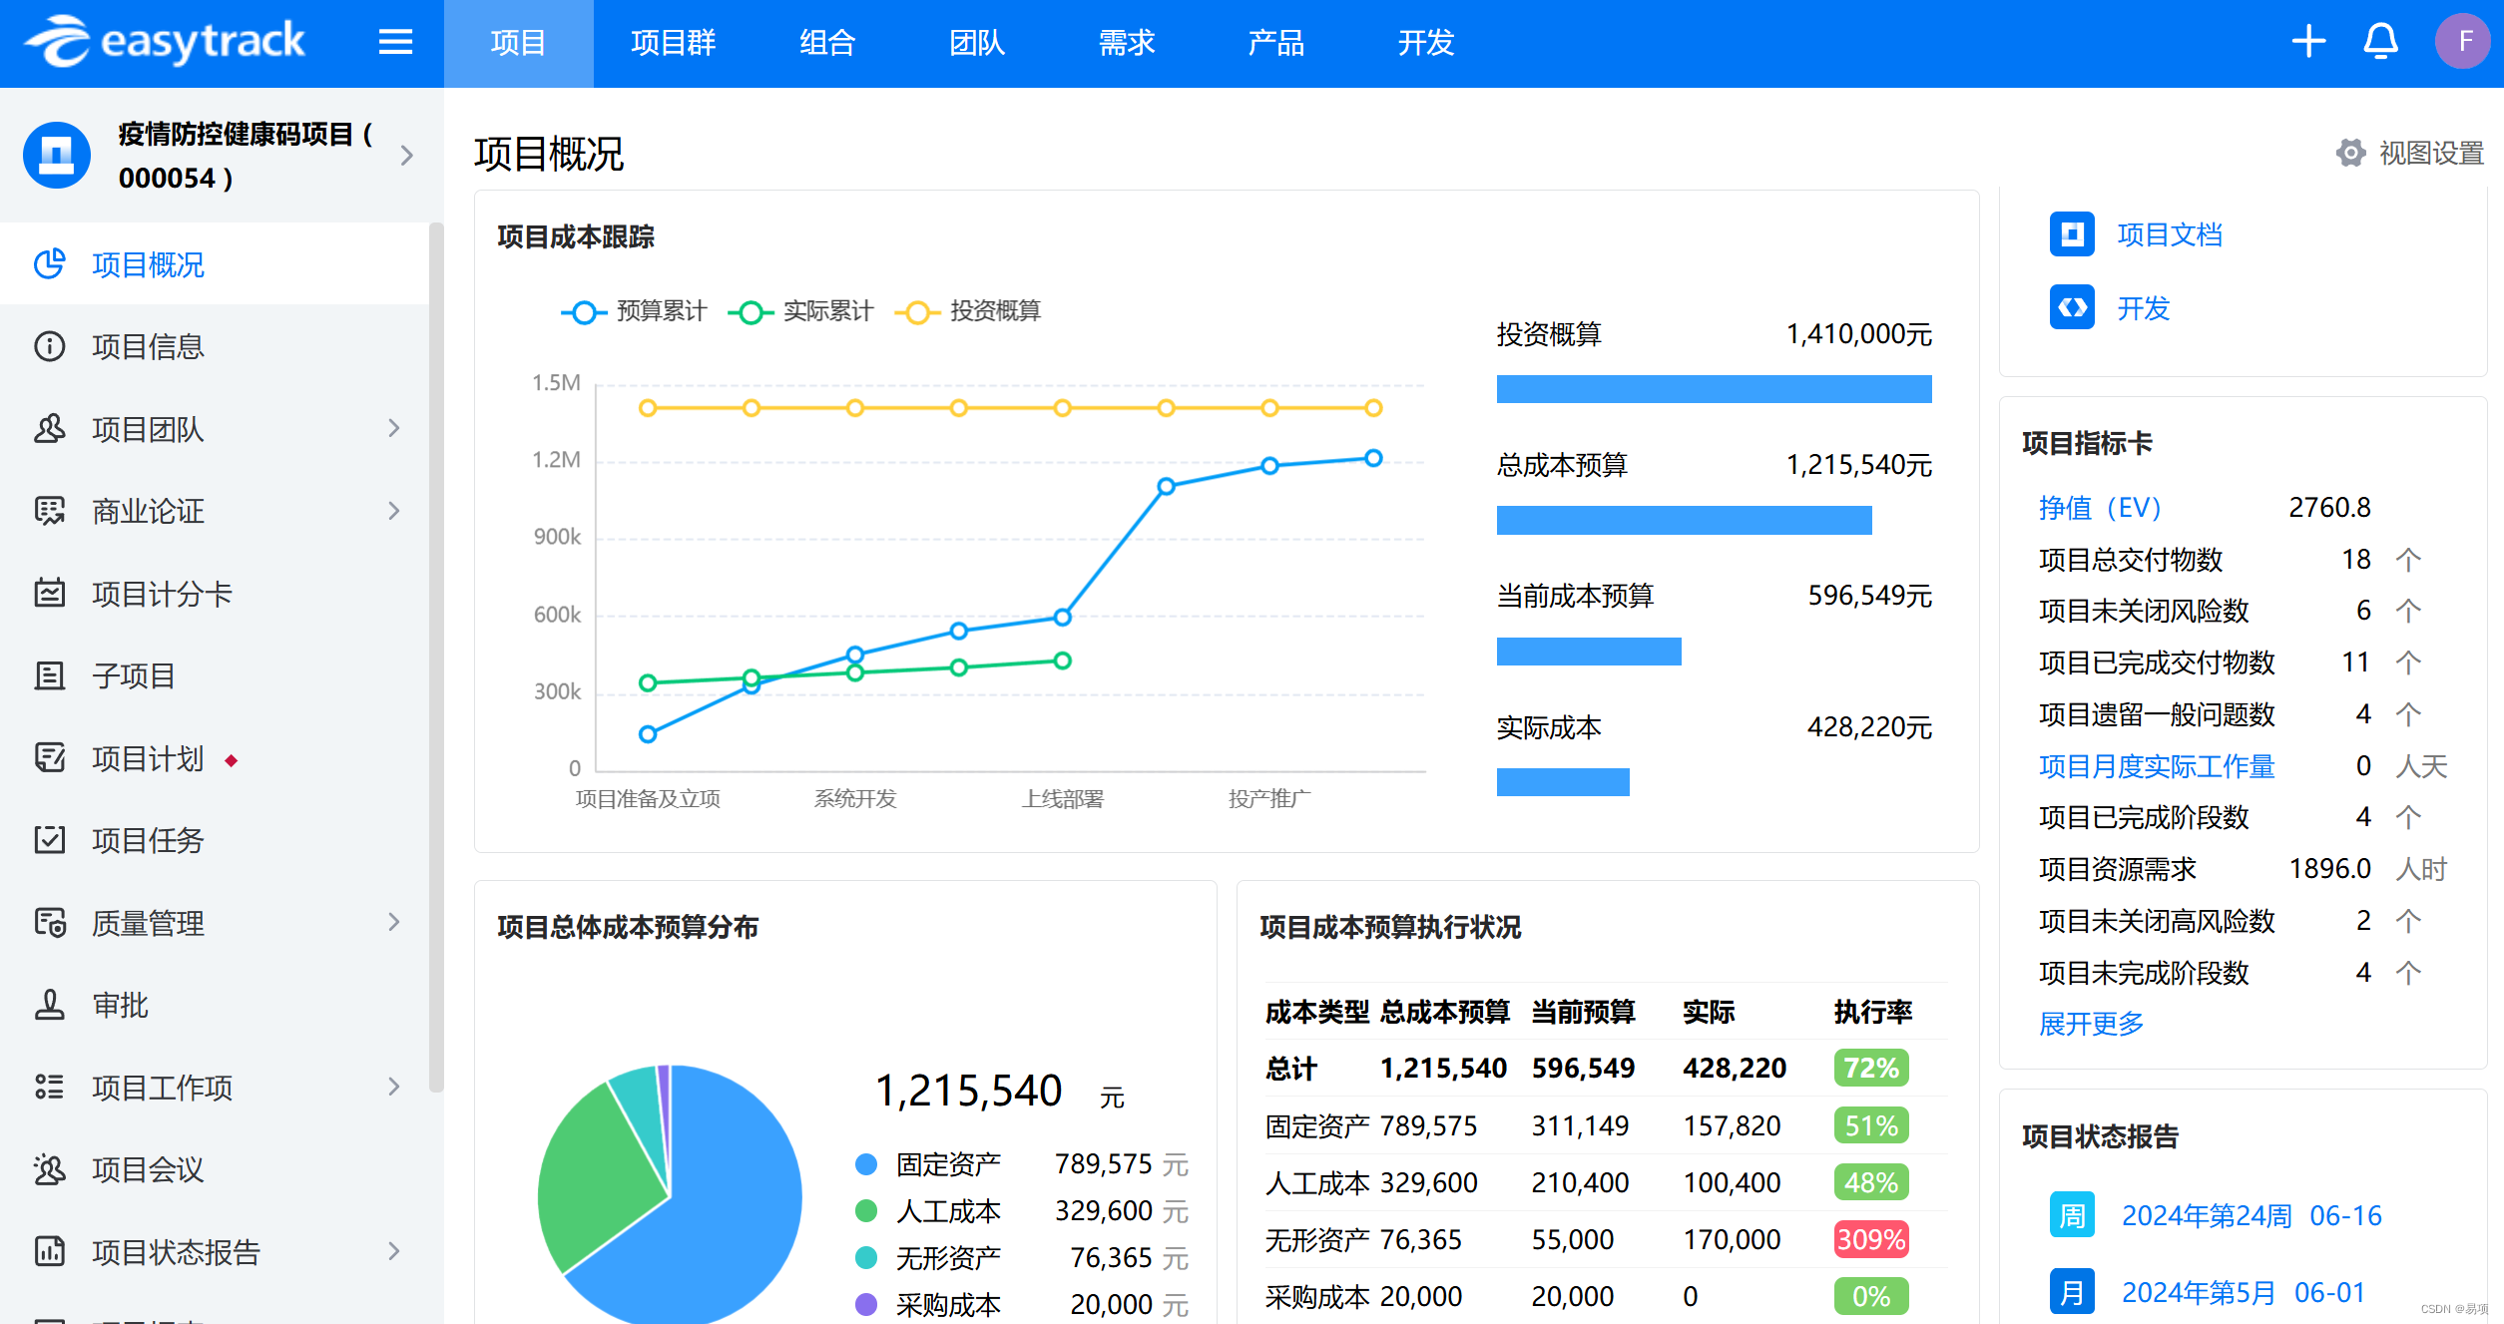
Task: Open 项目任务 in the sidebar
Action: (x=148, y=841)
